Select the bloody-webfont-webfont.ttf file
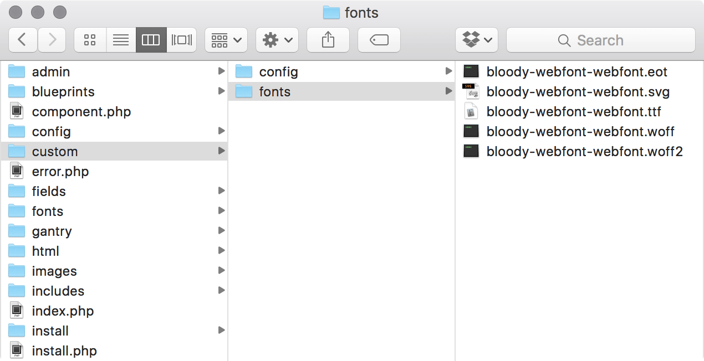The width and height of the screenshot is (704, 361). [x=573, y=112]
